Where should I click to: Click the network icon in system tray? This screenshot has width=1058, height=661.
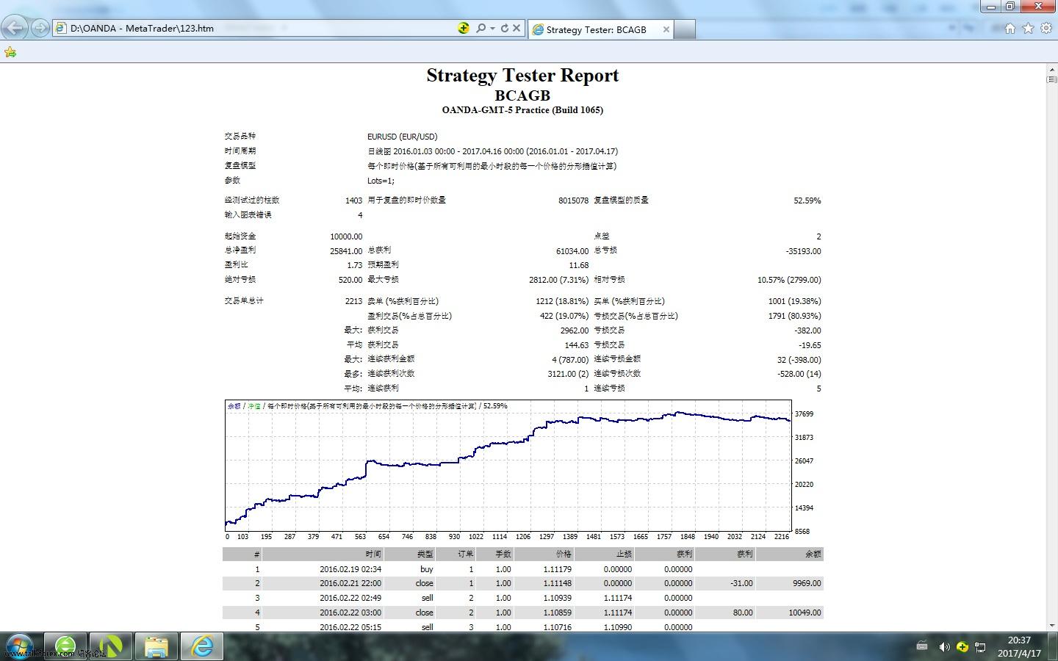(x=980, y=647)
